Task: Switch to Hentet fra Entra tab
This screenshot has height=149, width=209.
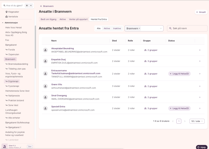Action: click(x=99, y=19)
